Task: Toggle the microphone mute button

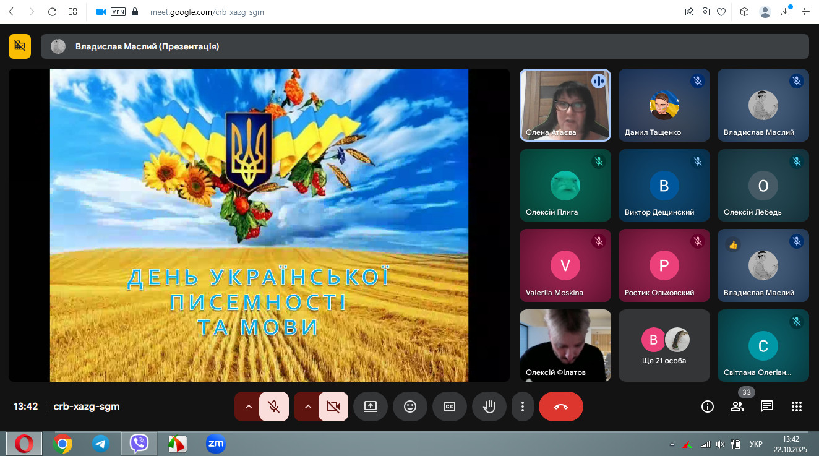Action: tap(273, 407)
